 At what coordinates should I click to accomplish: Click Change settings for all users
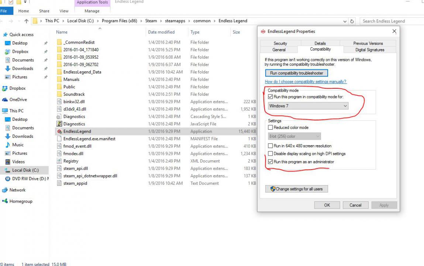296,189
